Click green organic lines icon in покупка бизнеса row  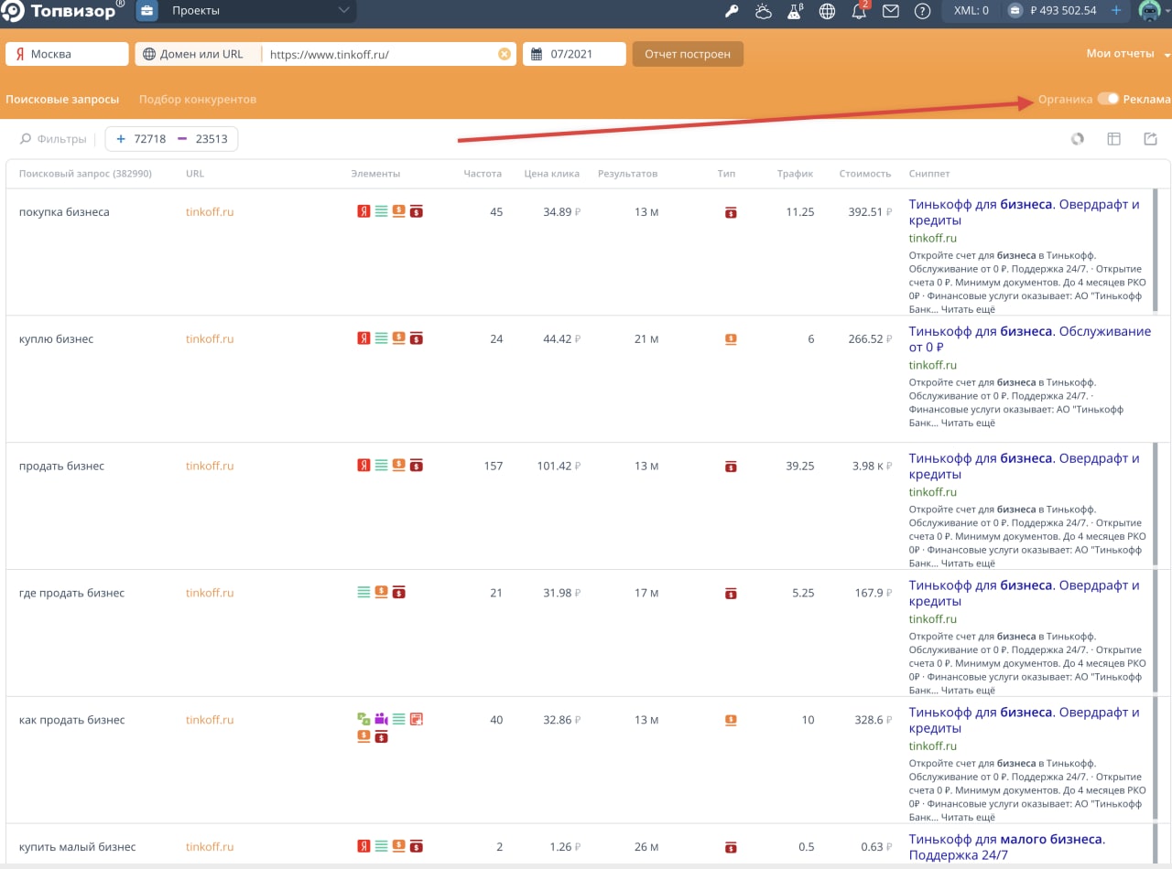[381, 211]
